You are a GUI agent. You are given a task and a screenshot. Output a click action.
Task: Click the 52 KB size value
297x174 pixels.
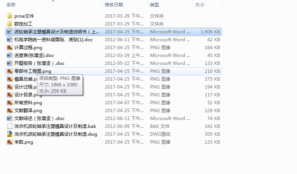click(x=213, y=103)
